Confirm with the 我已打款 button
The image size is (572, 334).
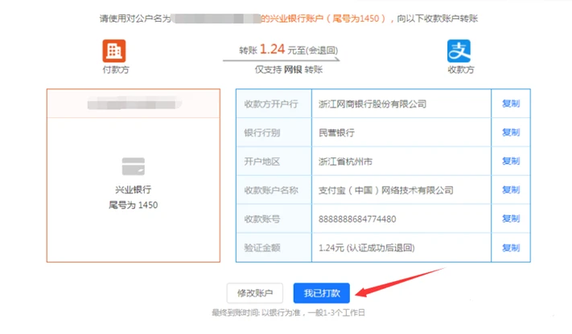click(x=321, y=293)
